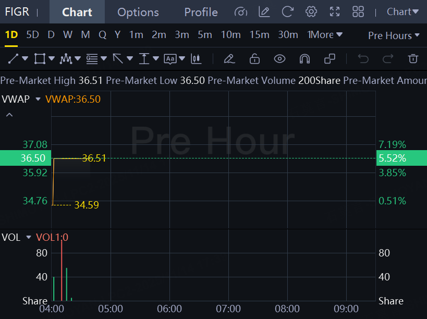Viewport: 427px width, 319px height.
Task: Open the candlestick chart type icon
Action: [x=196, y=58]
